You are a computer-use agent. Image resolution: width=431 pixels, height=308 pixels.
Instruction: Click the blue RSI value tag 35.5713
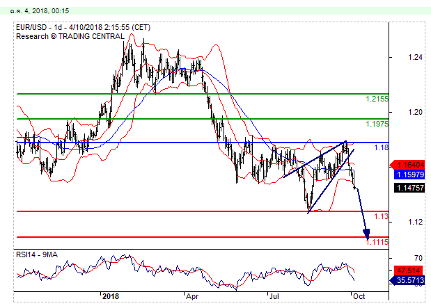point(407,280)
